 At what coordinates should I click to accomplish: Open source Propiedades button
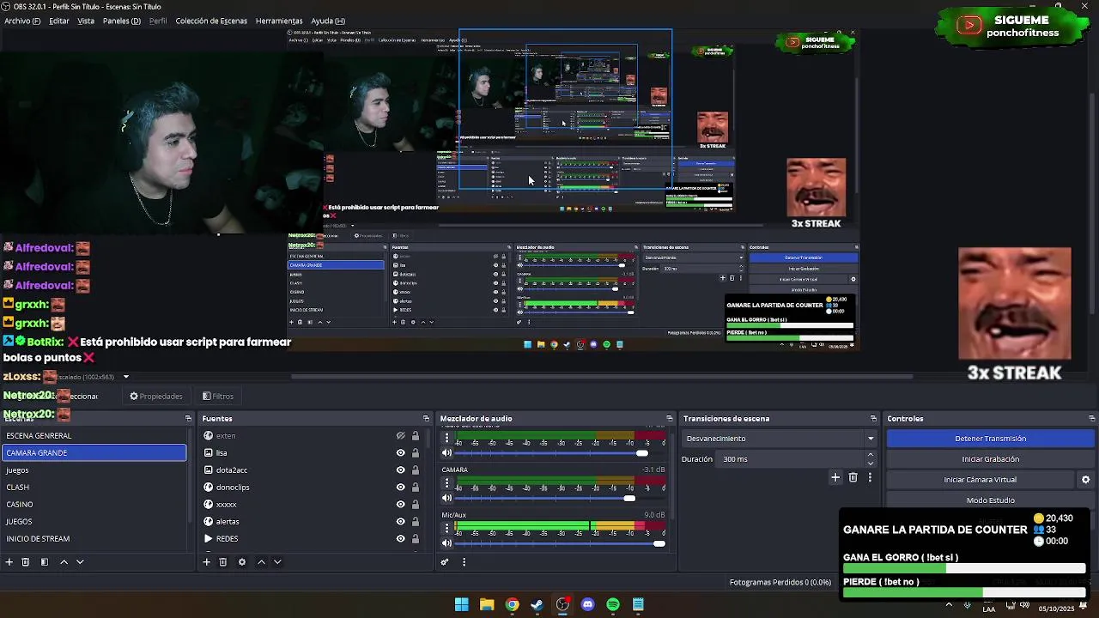(x=156, y=397)
